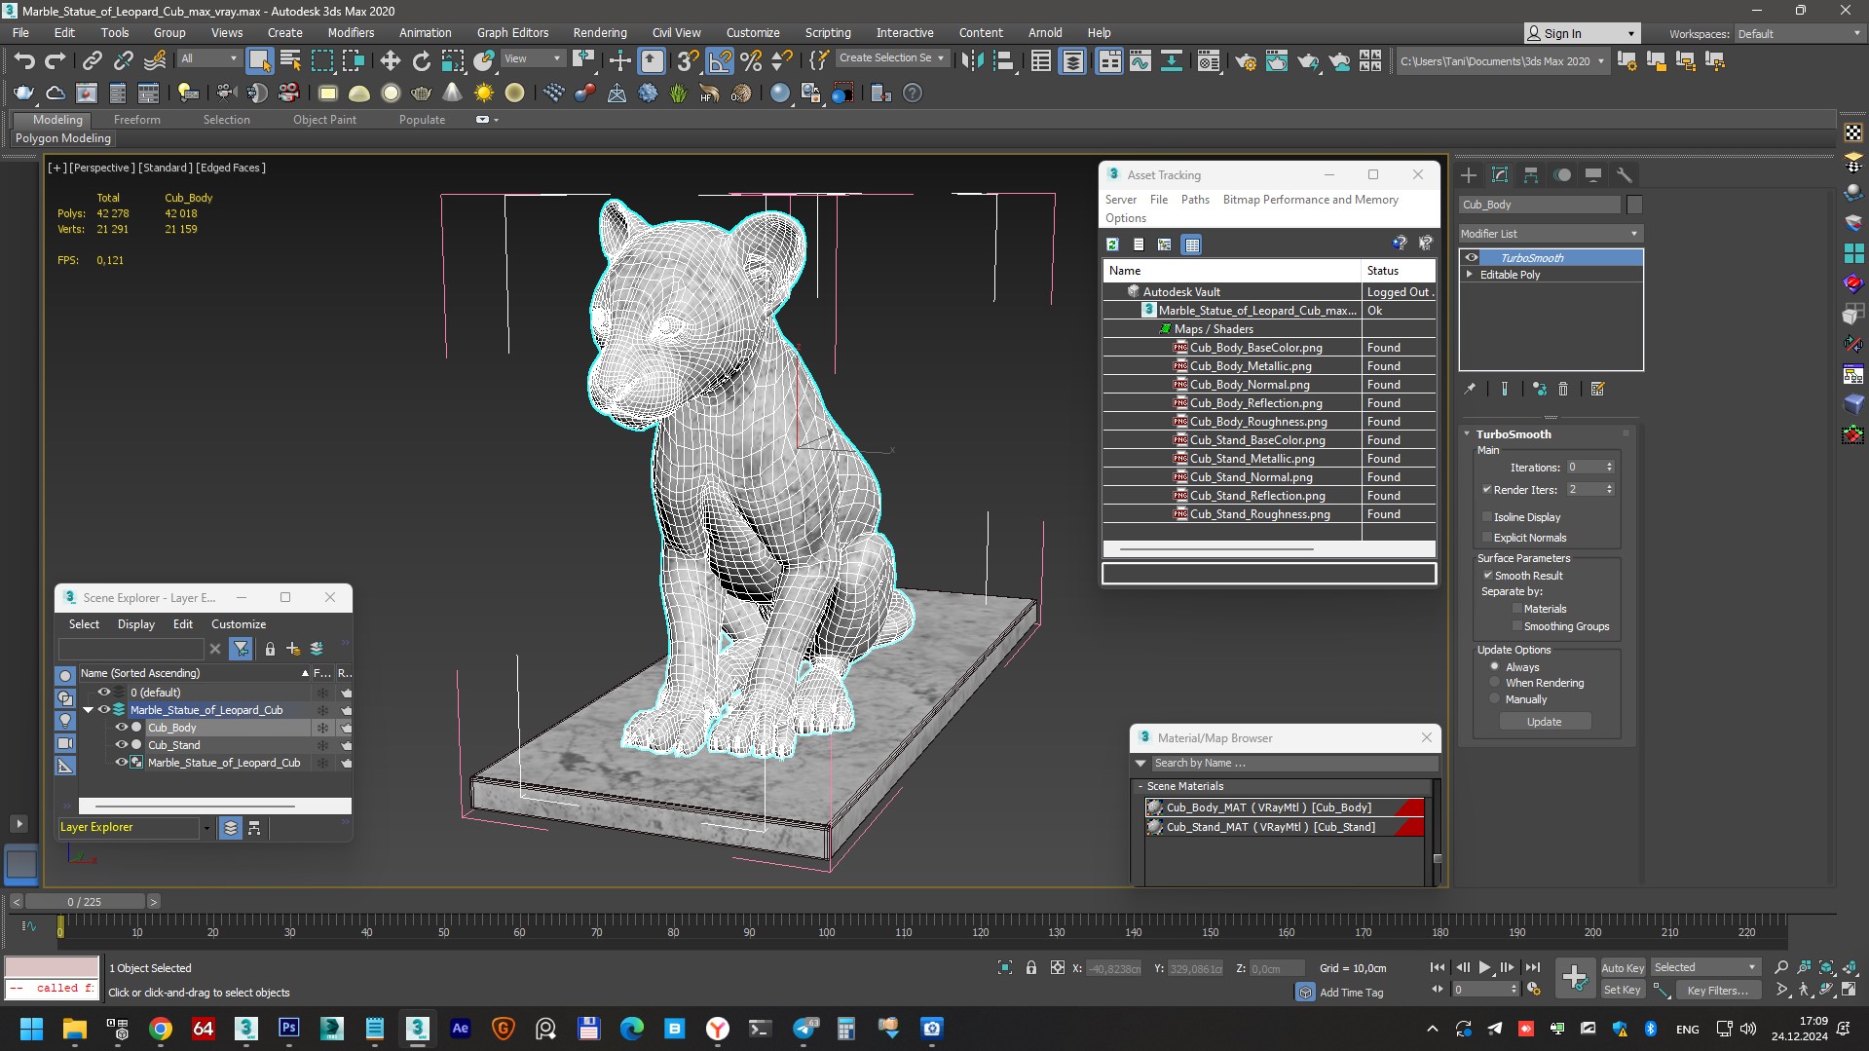Select the Select and Move tool
The width and height of the screenshot is (1869, 1051).
pyautogui.click(x=390, y=61)
